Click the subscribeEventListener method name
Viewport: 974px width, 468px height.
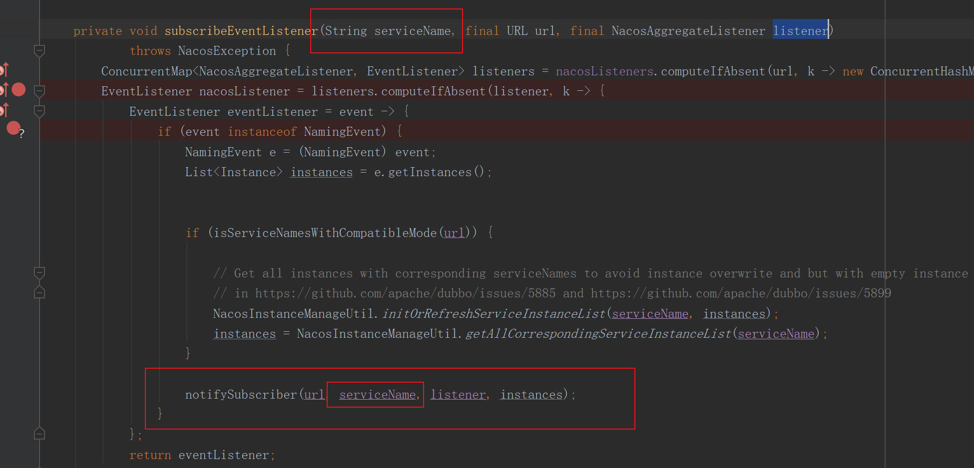241,31
